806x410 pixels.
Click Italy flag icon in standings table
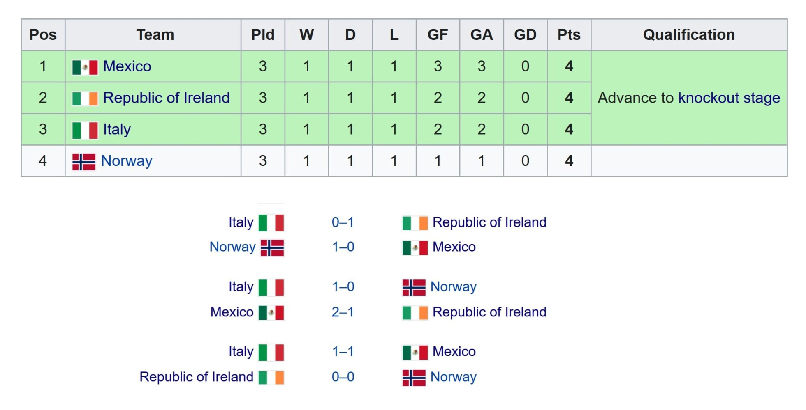click(85, 130)
